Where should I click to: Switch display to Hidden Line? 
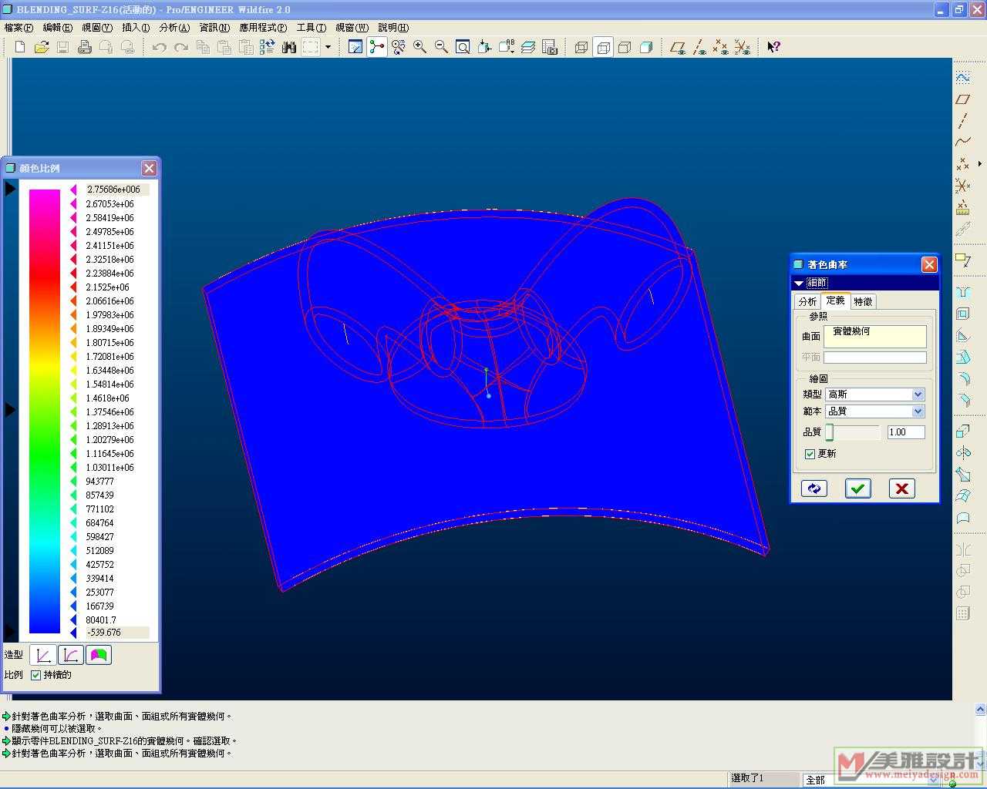click(x=604, y=47)
